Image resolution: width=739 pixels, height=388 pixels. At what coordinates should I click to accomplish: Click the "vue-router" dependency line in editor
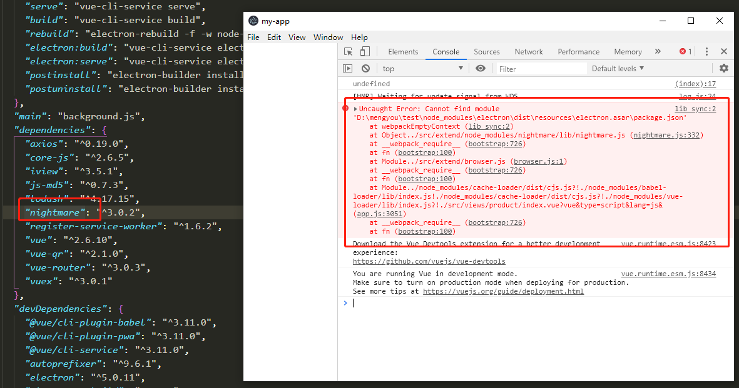[x=88, y=267]
